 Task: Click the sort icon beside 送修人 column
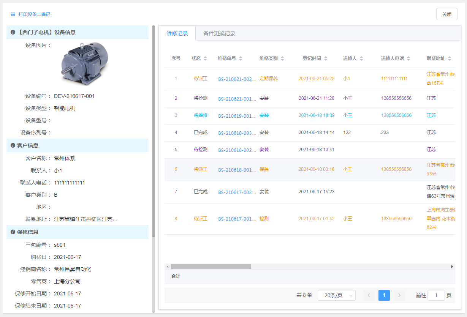(x=361, y=58)
